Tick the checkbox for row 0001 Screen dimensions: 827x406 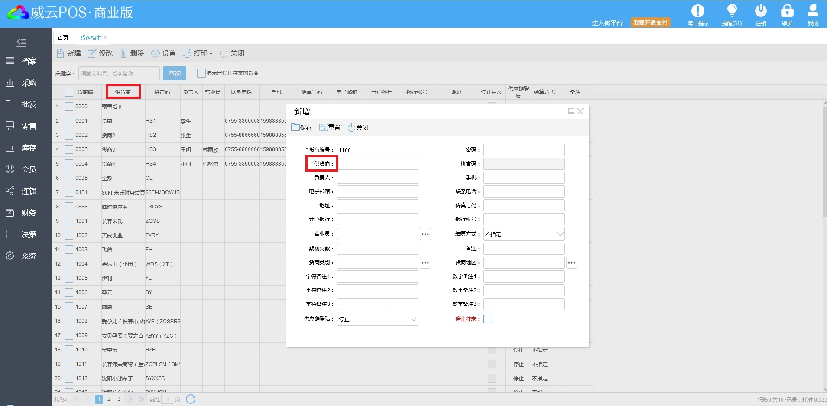point(69,121)
